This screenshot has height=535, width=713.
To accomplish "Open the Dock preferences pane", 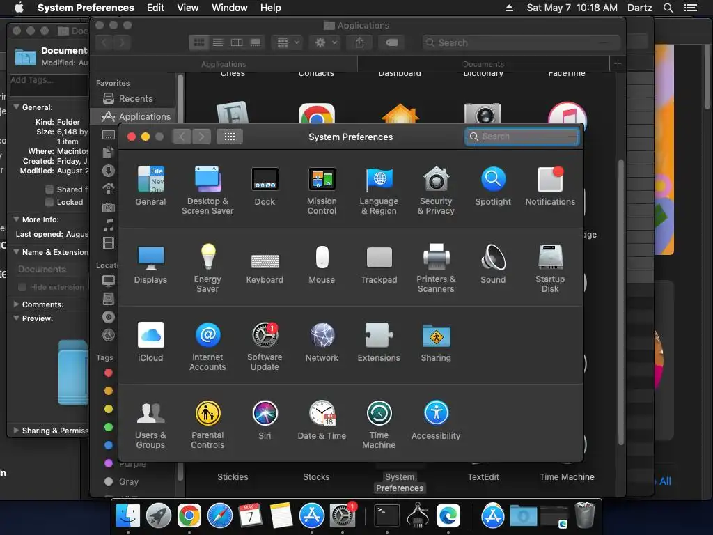I will coord(265,186).
